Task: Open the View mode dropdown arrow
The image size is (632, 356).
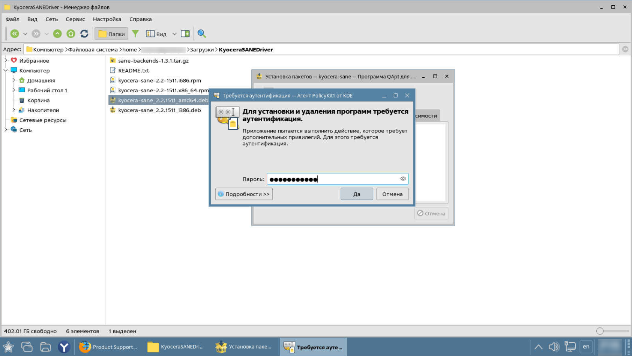Action: [174, 34]
